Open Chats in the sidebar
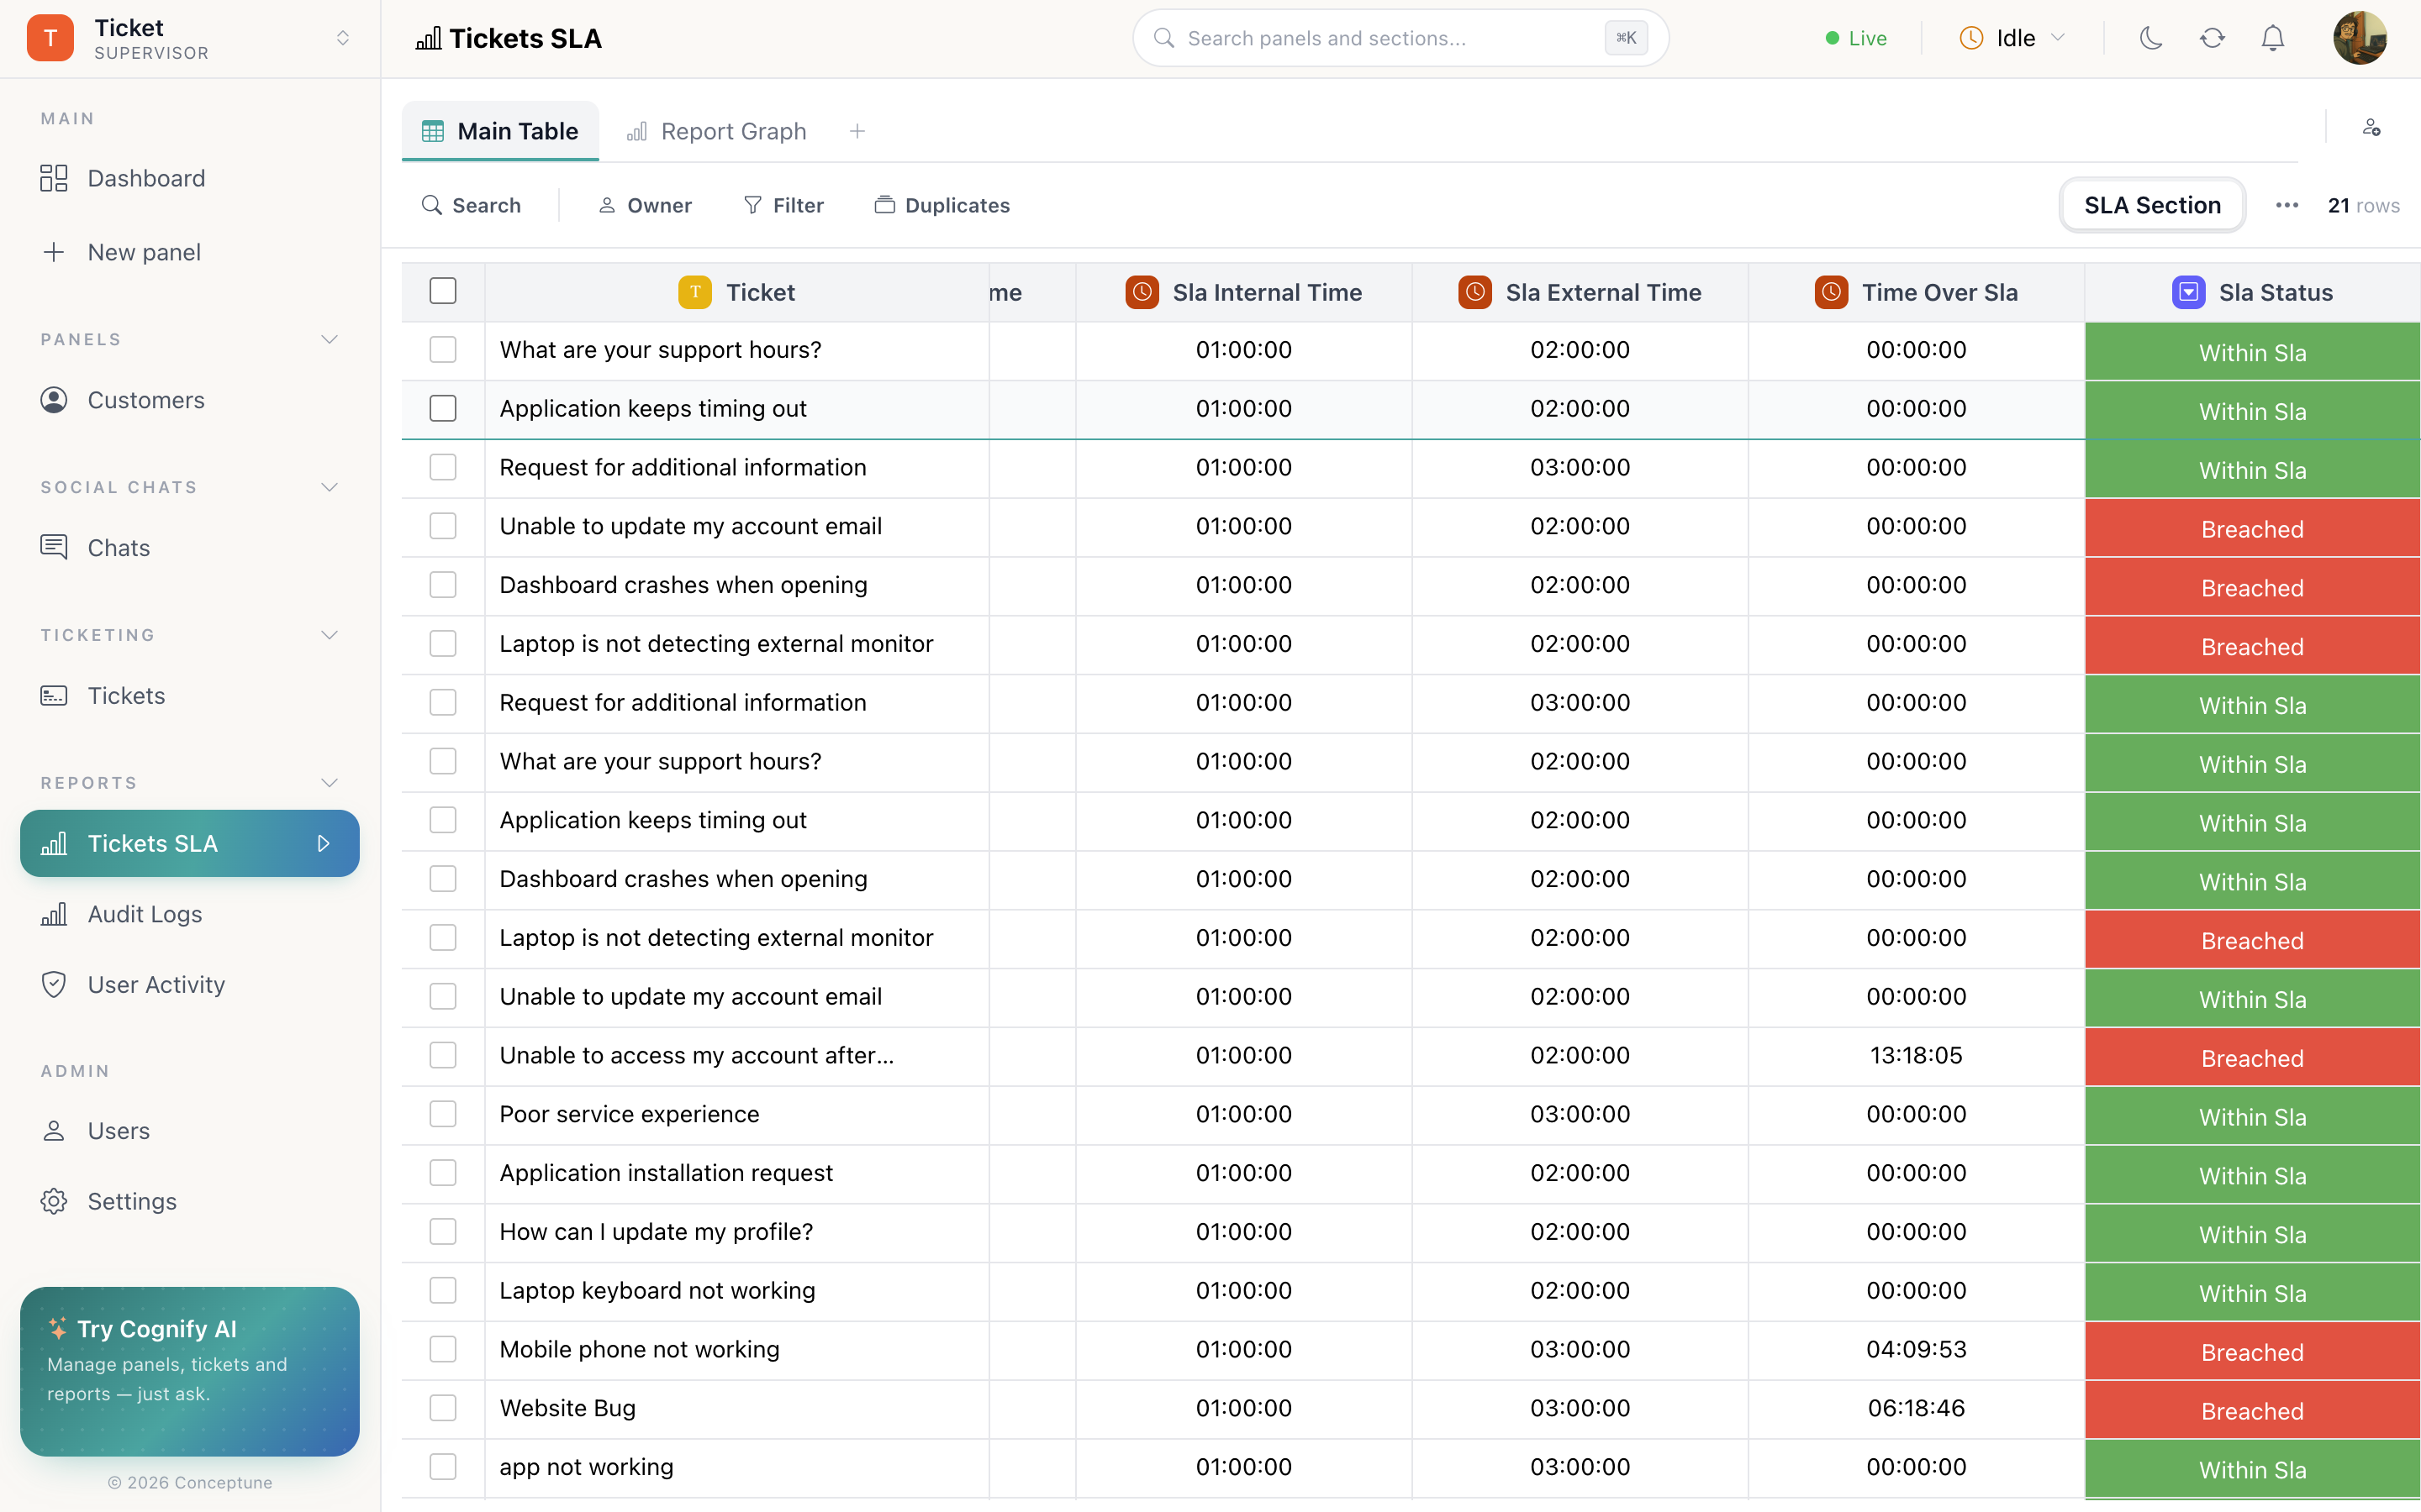Viewport: 2421px width, 1512px height. coord(189,548)
